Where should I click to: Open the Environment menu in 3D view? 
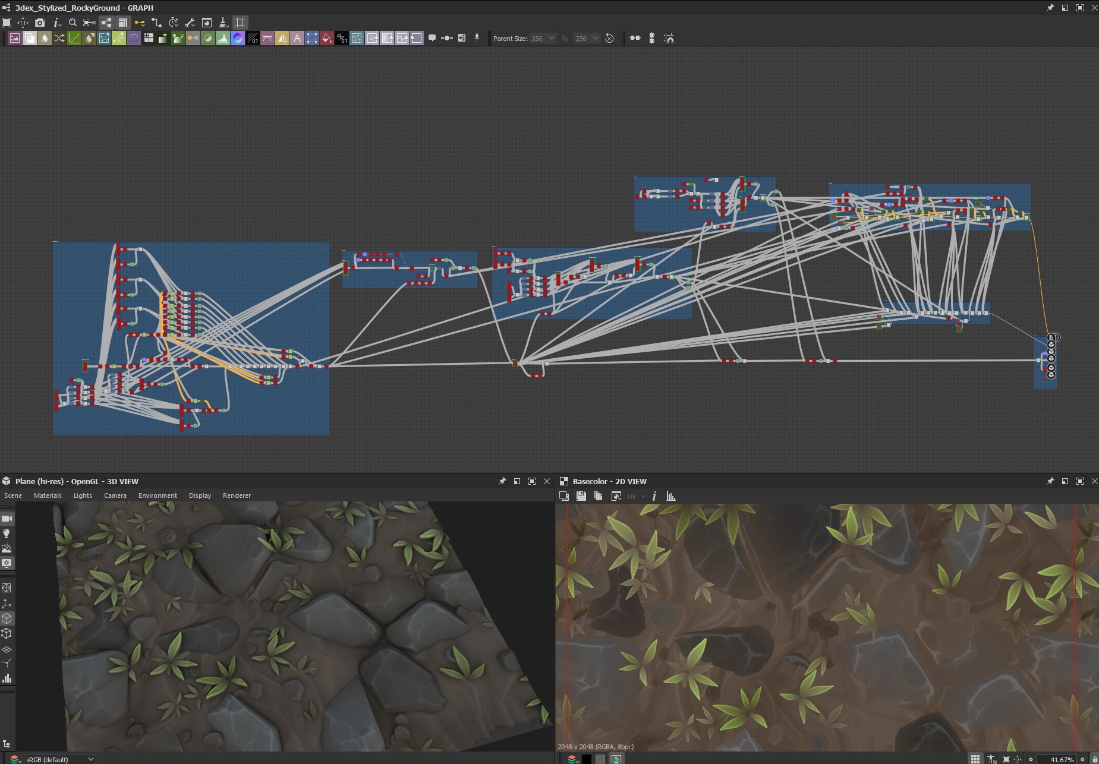coord(158,495)
